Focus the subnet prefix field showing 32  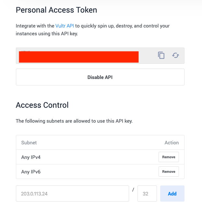pos(147,194)
